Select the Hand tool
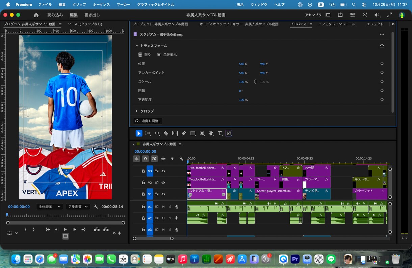412x268 pixels. pos(211,133)
